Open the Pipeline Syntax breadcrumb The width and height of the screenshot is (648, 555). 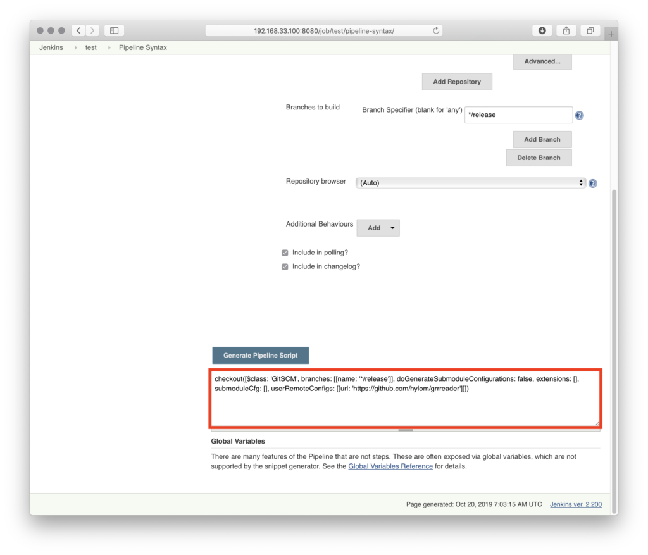click(x=143, y=47)
